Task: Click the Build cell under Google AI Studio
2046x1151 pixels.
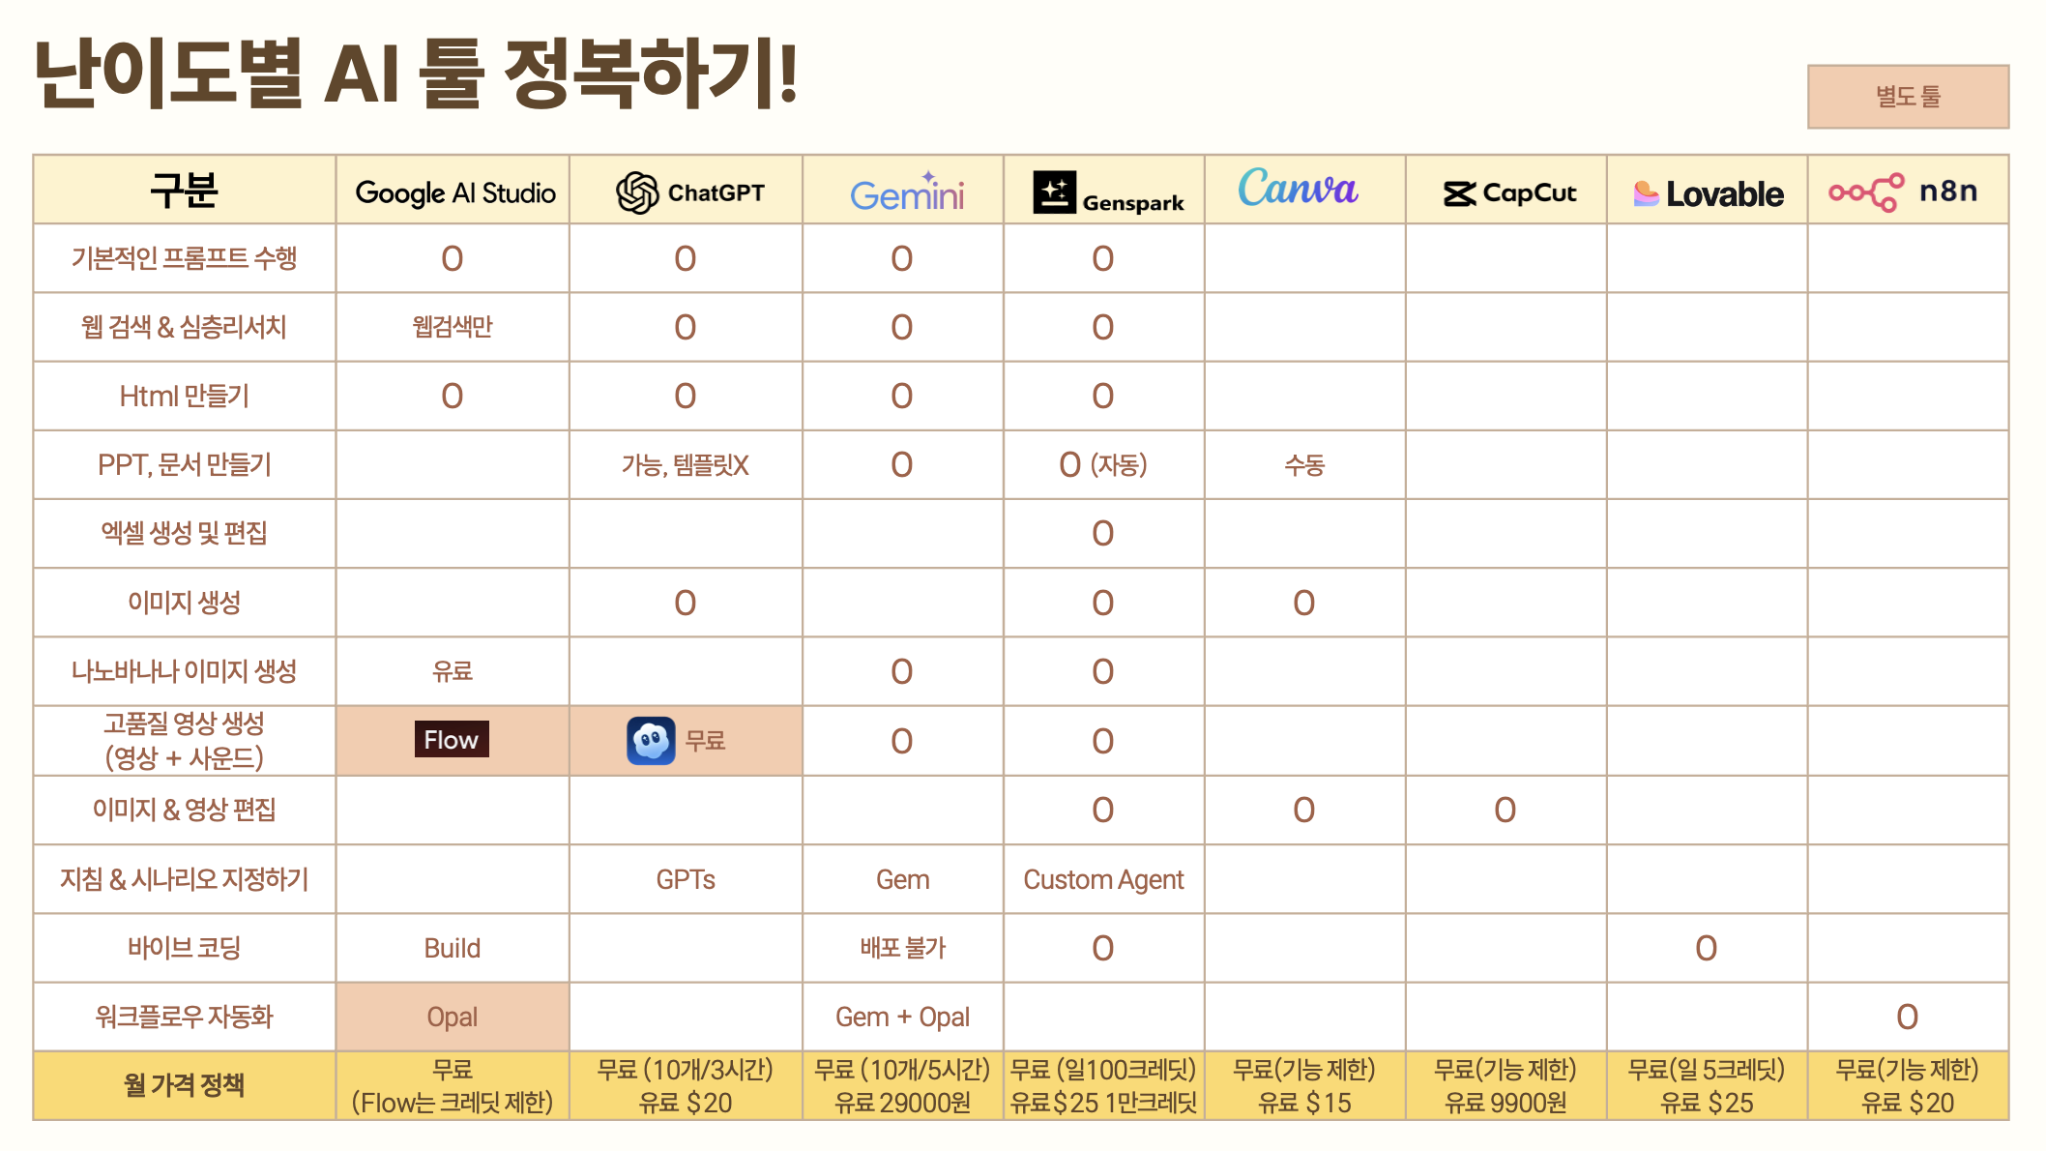Action: coord(453,948)
